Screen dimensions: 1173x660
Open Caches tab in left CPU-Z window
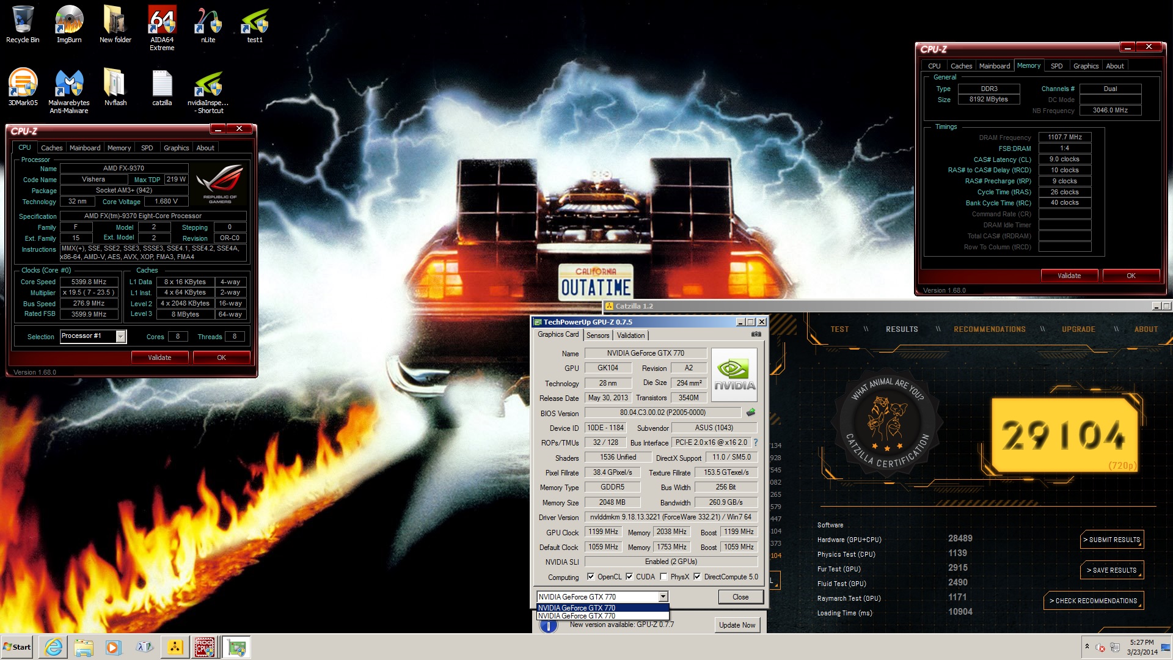52,148
